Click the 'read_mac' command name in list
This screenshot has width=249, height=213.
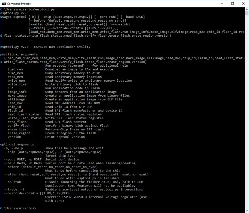point(15,103)
